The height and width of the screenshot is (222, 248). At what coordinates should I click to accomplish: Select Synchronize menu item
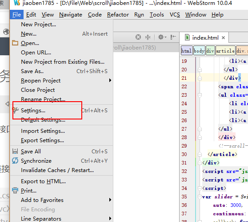click(x=61, y=161)
